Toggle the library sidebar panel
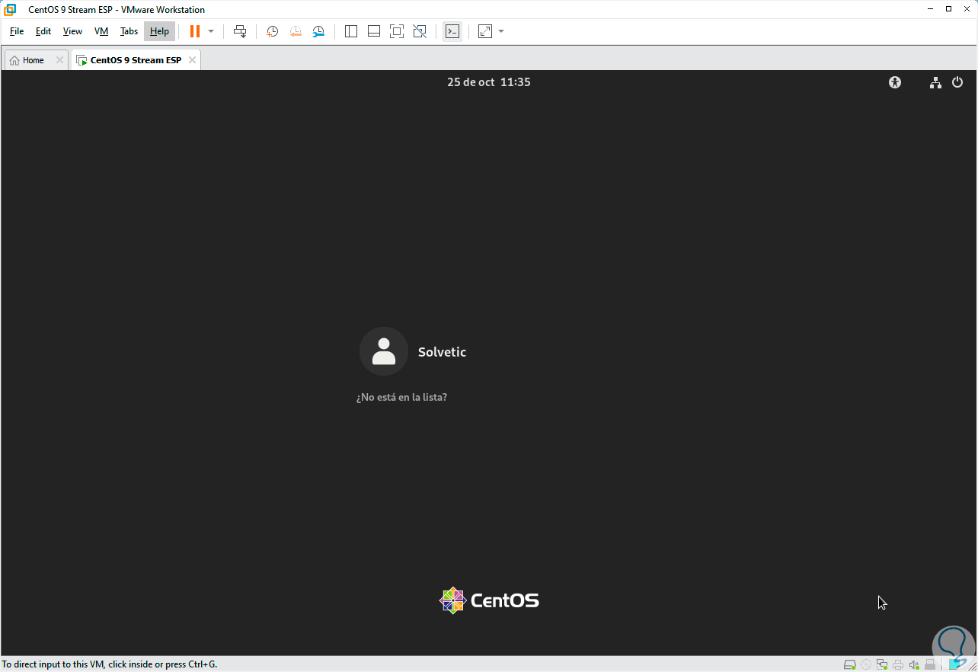 (x=351, y=31)
